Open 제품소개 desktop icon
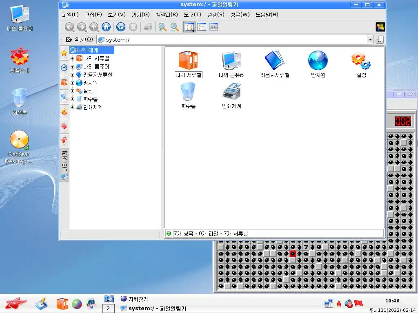 20,60
